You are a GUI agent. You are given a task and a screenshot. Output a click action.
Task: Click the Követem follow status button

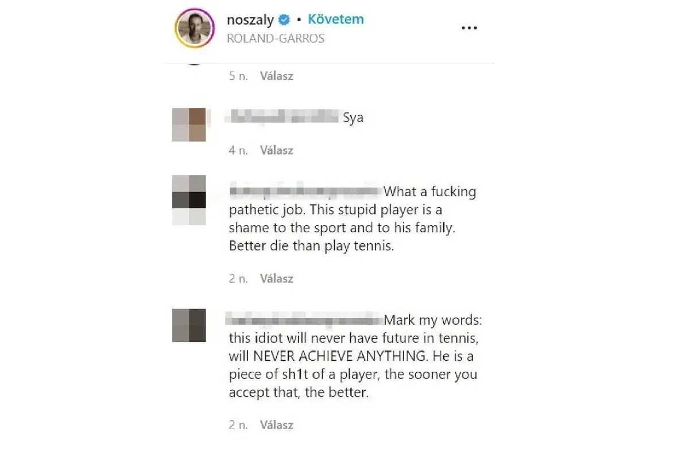[336, 19]
